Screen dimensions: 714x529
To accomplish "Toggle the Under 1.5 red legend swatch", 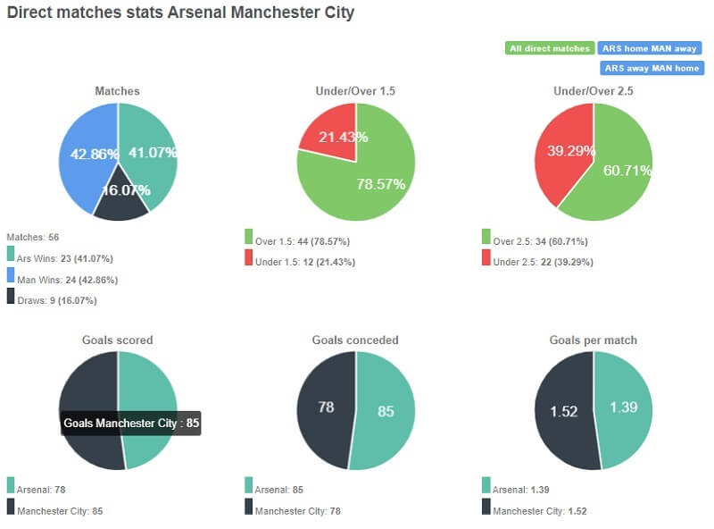I will 248,258.
